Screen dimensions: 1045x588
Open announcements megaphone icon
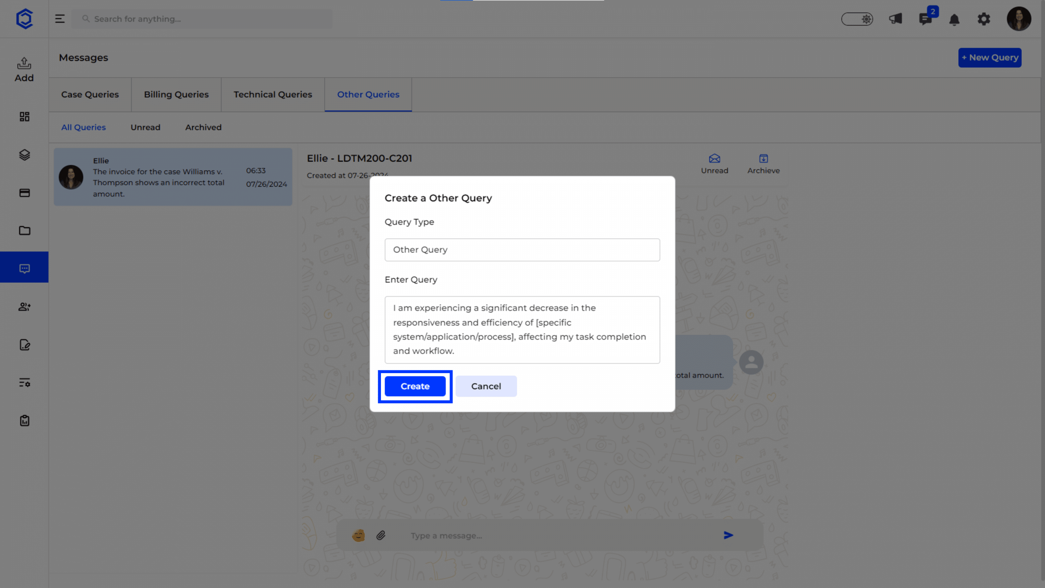click(895, 19)
